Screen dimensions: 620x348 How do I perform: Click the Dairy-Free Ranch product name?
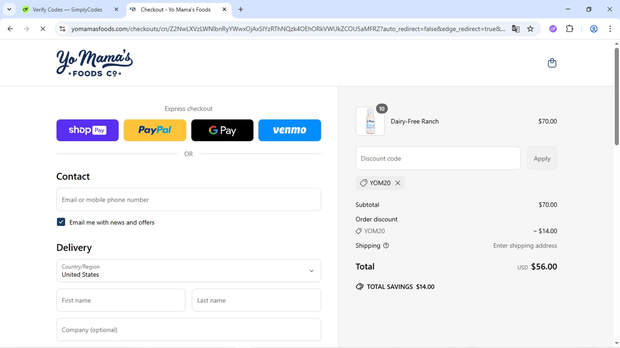click(415, 121)
